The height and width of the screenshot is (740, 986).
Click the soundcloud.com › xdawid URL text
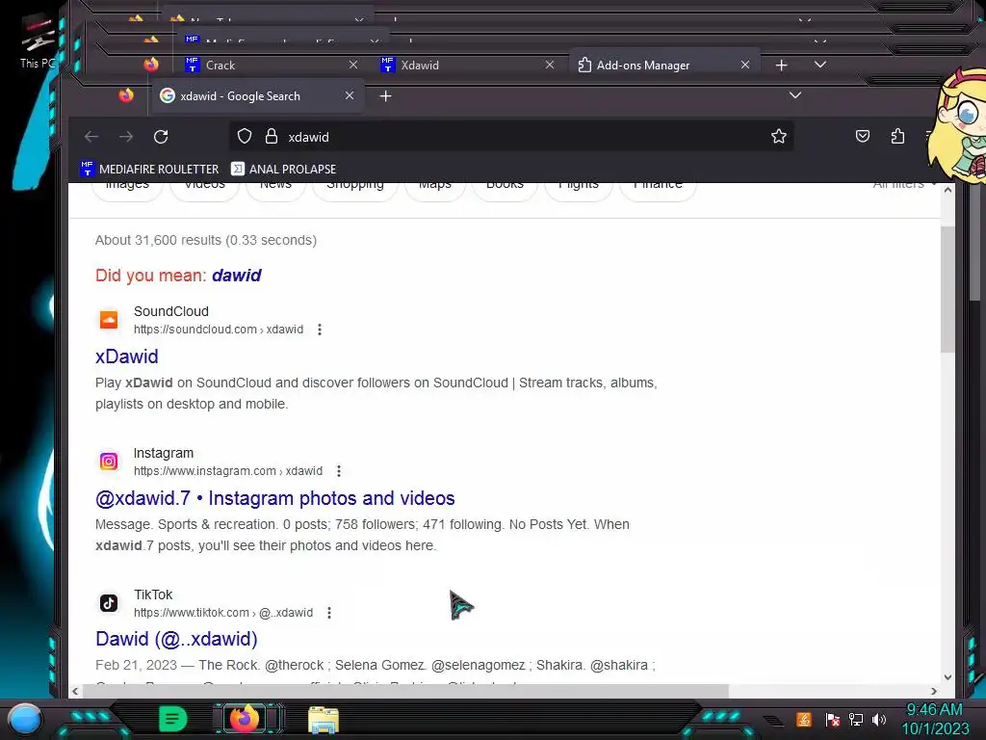pos(219,330)
